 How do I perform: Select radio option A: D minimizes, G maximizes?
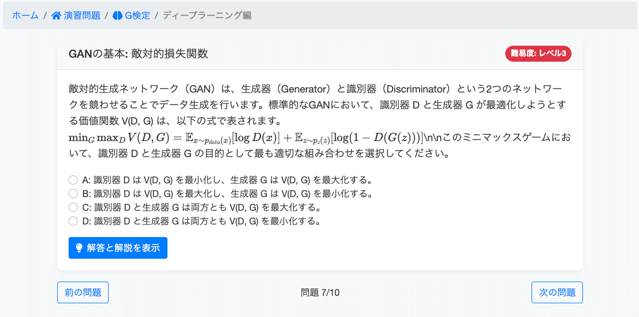[x=73, y=180]
